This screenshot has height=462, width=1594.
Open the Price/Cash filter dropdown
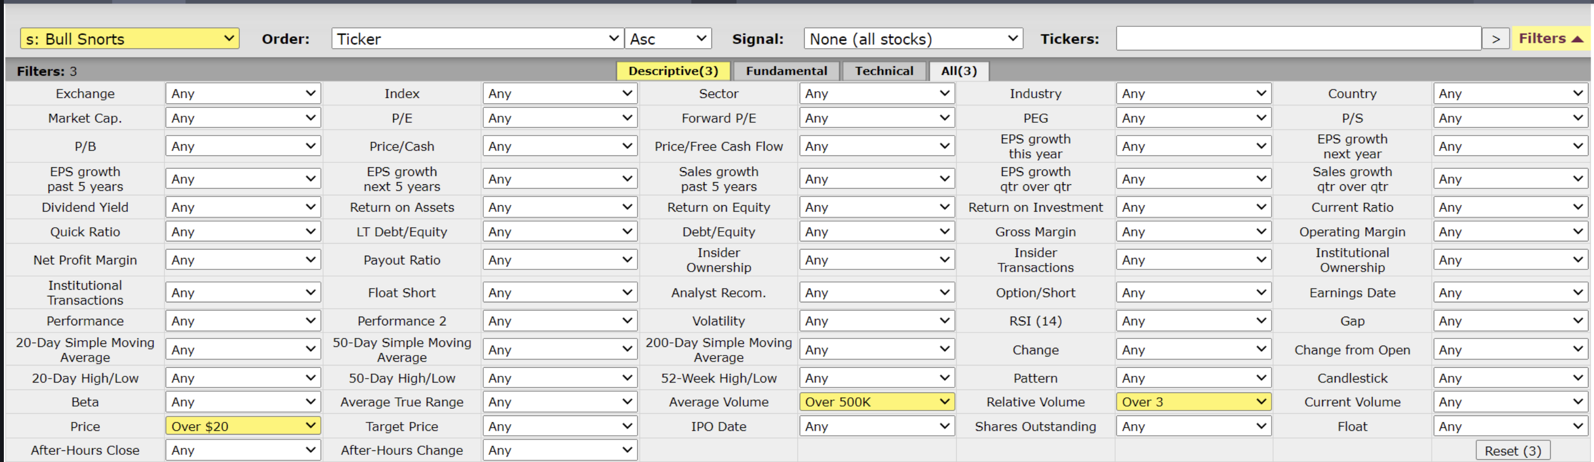(x=560, y=146)
